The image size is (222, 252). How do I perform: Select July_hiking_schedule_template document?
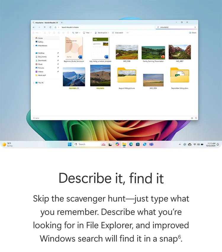[x=100, y=50]
